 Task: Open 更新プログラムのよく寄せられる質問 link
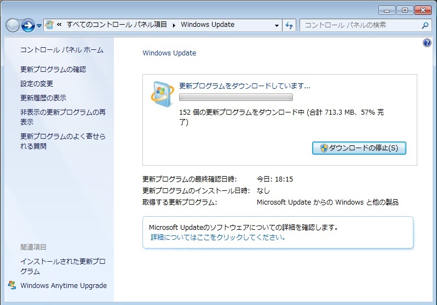(x=63, y=141)
